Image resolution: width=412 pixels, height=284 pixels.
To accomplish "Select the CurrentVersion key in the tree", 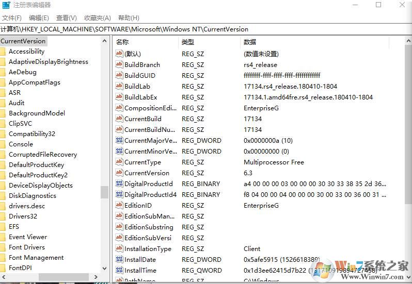I will pyautogui.click(x=23, y=41).
